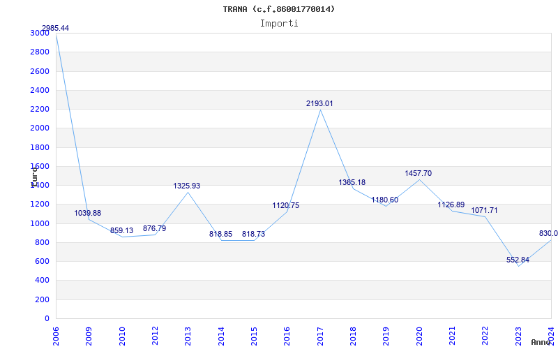Click the 2400 y-axis tick label
This screenshot has width=558, height=349.
40,90
